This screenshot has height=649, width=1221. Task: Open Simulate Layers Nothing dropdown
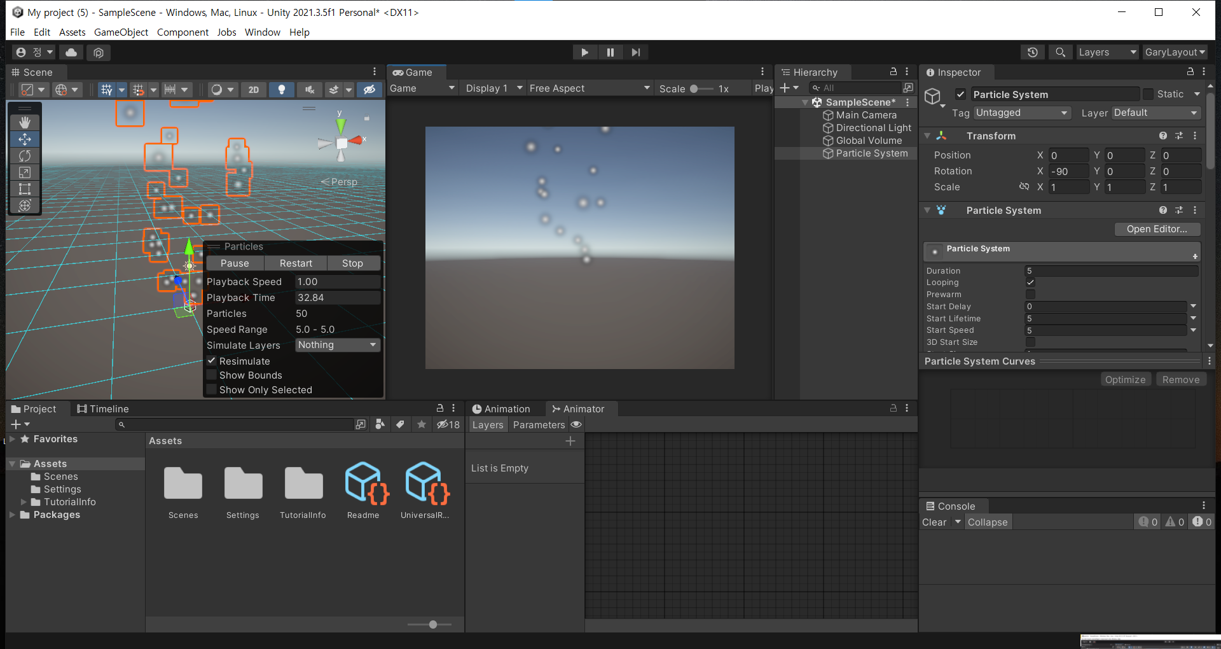(x=338, y=345)
